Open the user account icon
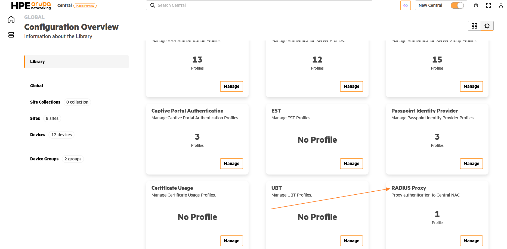This screenshot has width=507, height=249. [501, 5]
